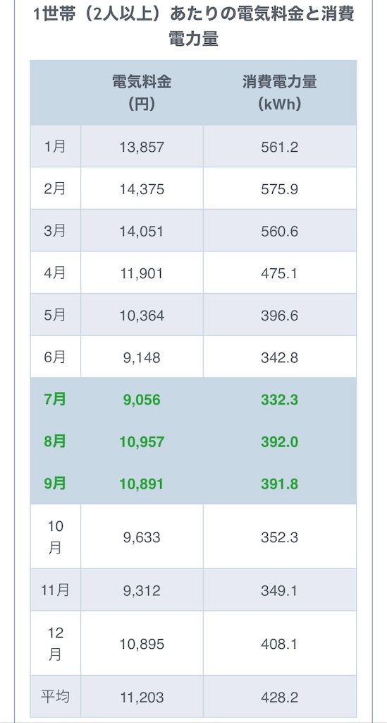Click the 10月 row label
Viewport: 387px width, 723px height.
(55, 537)
